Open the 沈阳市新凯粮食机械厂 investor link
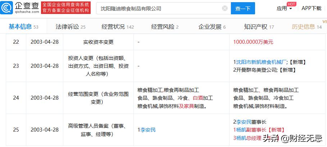Viewport: 327px width, 147px height. pos(261,62)
